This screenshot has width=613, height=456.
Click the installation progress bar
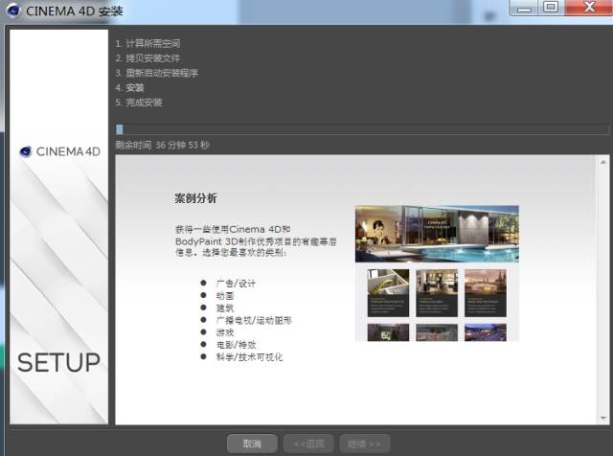(362, 129)
